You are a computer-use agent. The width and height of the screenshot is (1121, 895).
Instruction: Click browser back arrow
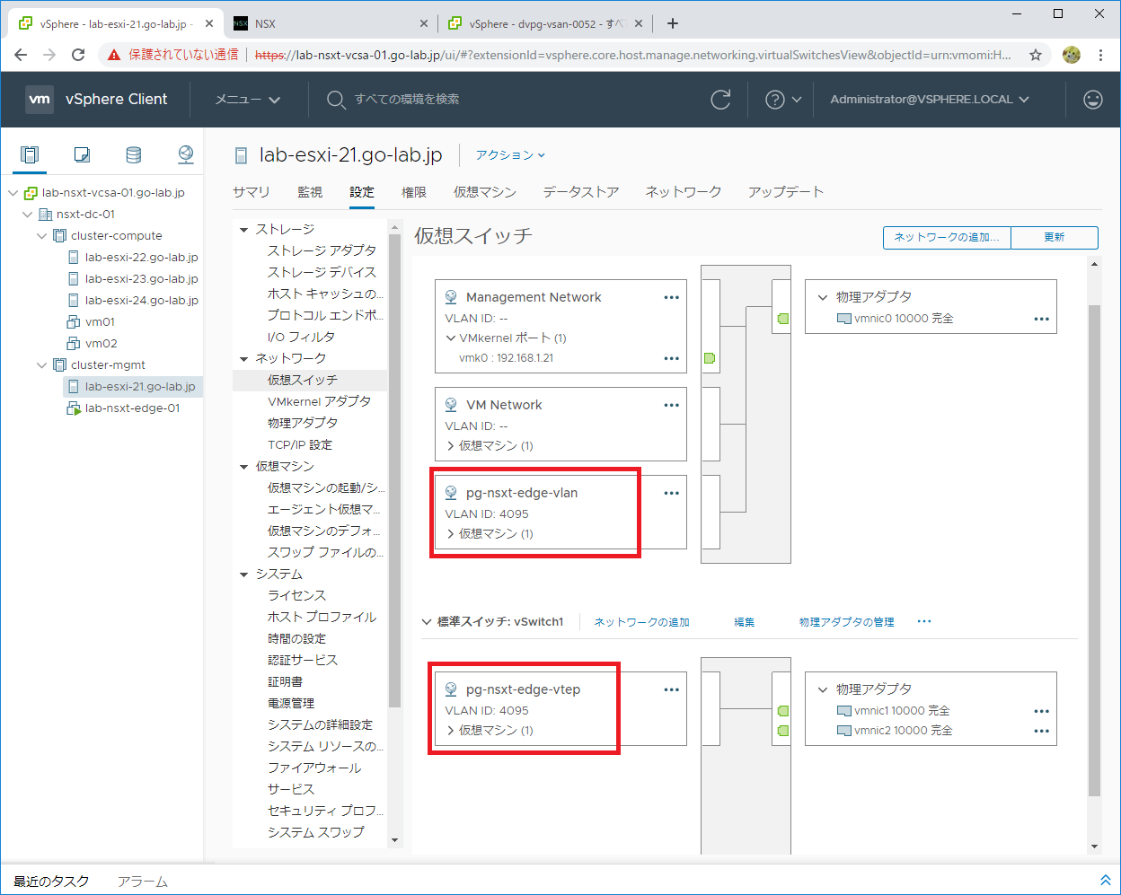click(21, 55)
